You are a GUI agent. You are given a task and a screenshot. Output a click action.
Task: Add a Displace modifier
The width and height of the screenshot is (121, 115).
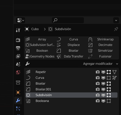[x=71, y=45]
